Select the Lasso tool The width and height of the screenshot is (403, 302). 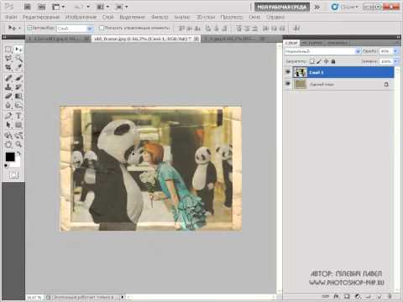pyautogui.click(x=8, y=59)
